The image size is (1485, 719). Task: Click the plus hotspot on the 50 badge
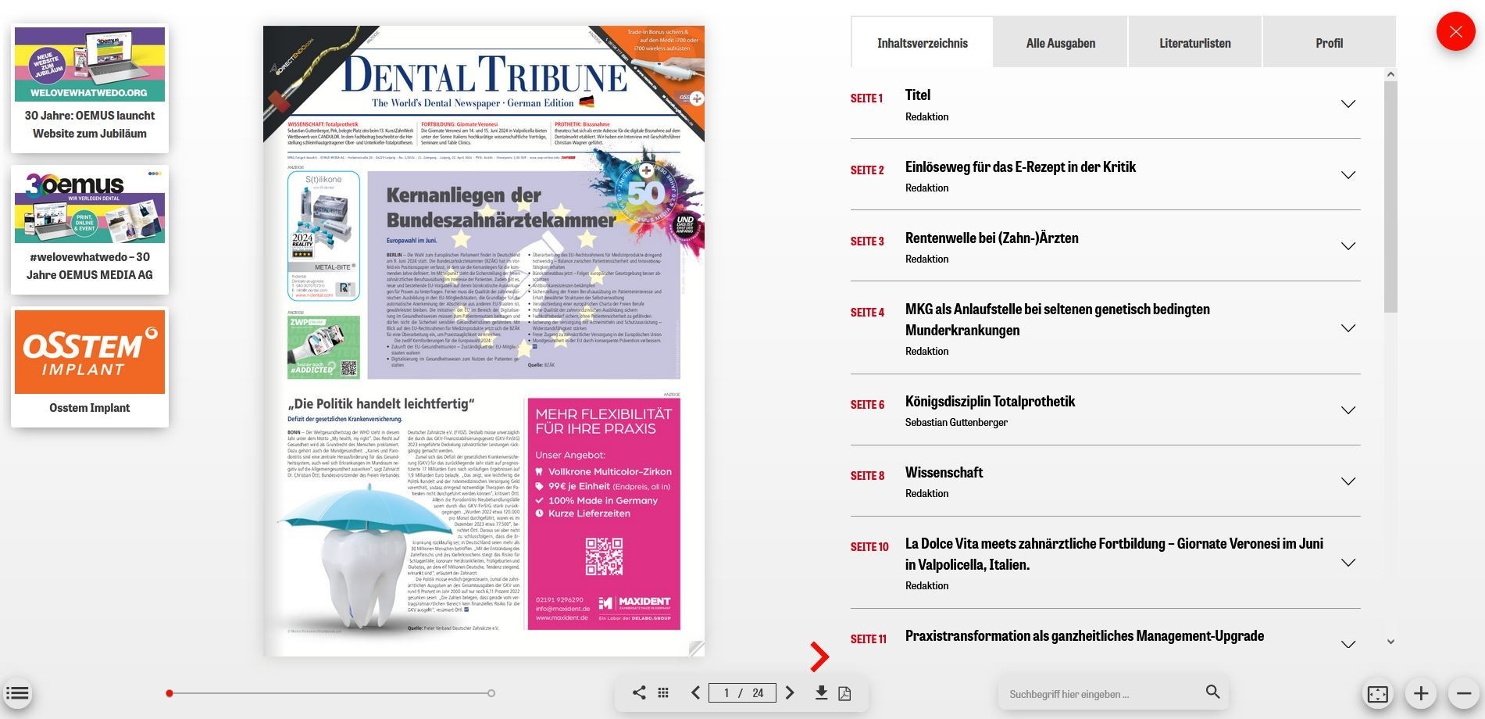pos(647,170)
